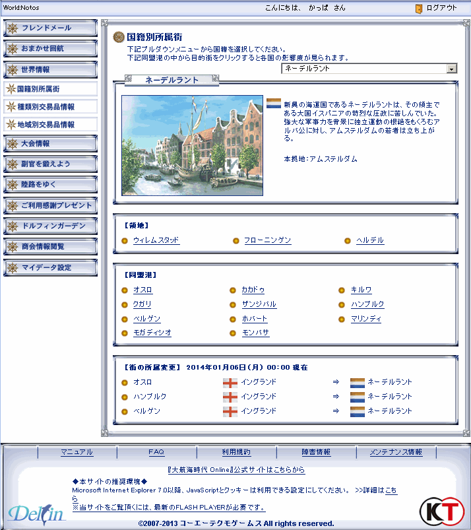Click the 2014年01月06日(月) 00:00 現在 date text
471x530 pixels.
point(247,368)
